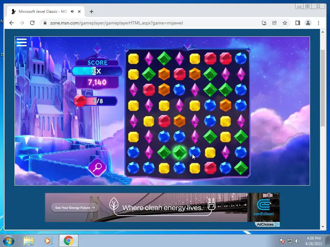View site information via the lock icon
Viewport: 330px width, 247px height.
click(x=45, y=23)
